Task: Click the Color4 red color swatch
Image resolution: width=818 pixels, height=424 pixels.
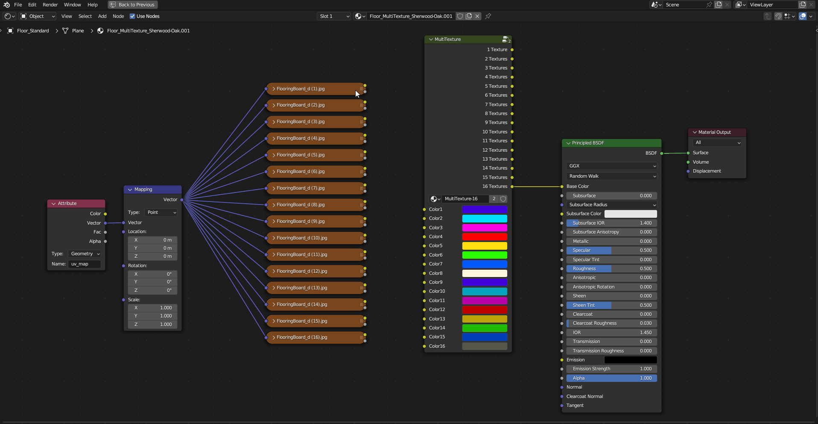Action: click(x=485, y=237)
